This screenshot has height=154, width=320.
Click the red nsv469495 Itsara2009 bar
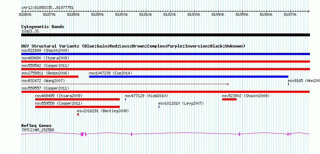pos(78,99)
